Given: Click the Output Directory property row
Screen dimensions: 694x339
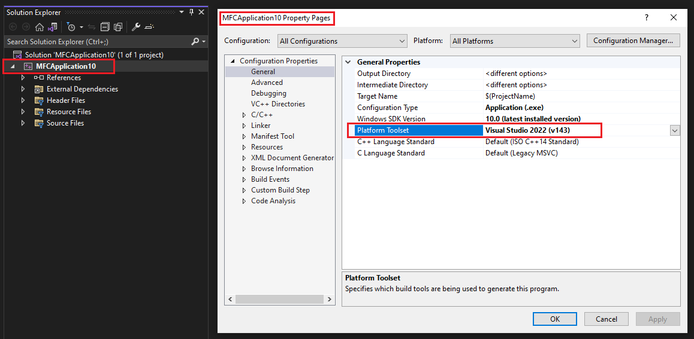Looking at the screenshot, I should pos(517,74).
